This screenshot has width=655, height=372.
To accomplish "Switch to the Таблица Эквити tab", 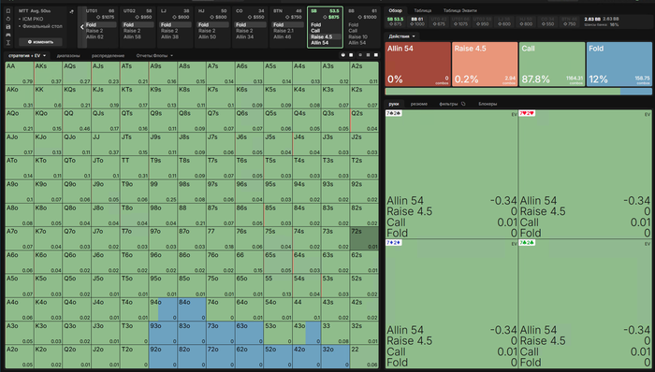I will pyautogui.click(x=460, y=10).
